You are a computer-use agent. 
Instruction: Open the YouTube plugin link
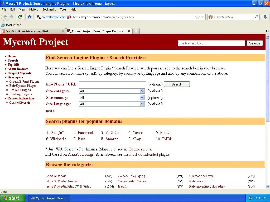click(x=112, y=133)
